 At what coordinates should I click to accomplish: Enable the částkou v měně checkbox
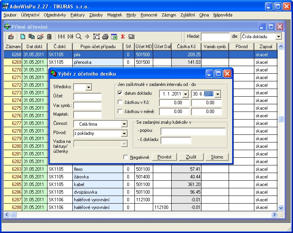(x=120, y=111)
